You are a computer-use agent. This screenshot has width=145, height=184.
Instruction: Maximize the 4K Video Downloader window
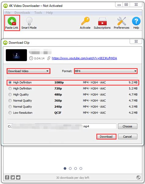click(x=126, y=5)
